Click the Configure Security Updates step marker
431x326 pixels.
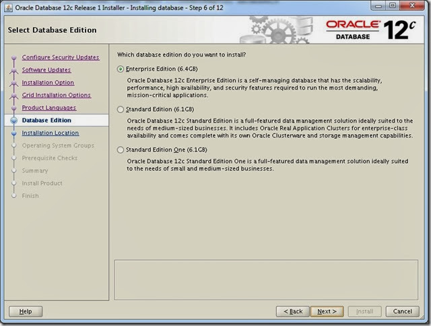pyautogui.click(x=14, y=58)
